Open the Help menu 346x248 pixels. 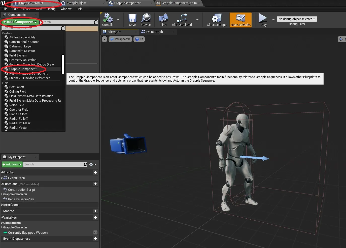click(x=79, y=9)
